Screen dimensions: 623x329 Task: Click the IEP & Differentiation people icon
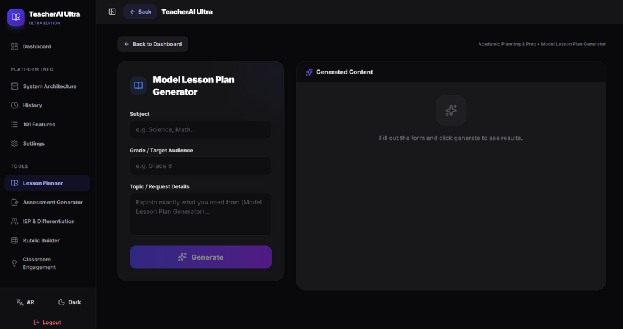pos(14,221)
